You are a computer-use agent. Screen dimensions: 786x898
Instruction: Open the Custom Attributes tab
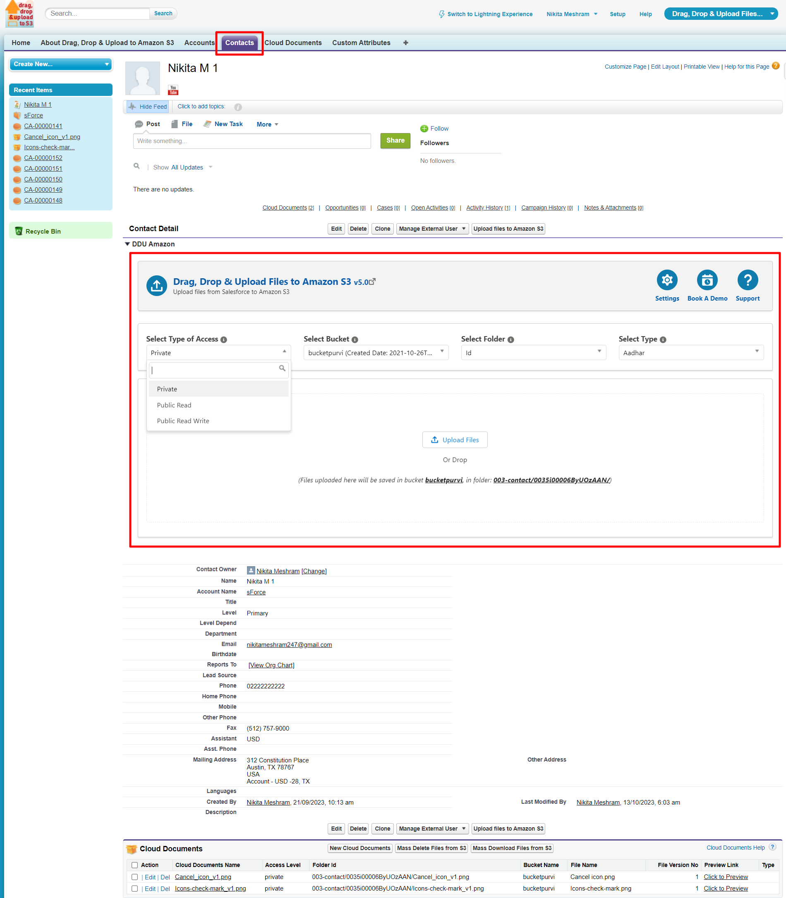[x=361, y=43]
